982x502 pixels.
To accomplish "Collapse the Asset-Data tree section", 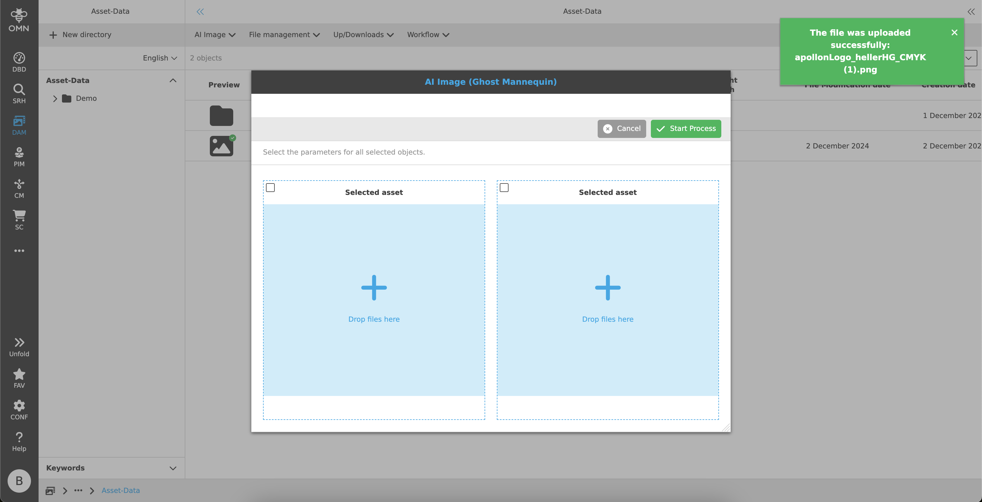I will tap(173, 80).
